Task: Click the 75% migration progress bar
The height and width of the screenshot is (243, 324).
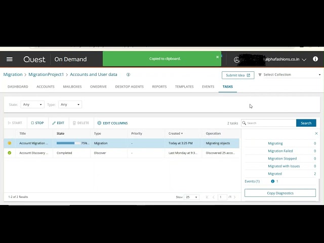Action: coord(69,143)
